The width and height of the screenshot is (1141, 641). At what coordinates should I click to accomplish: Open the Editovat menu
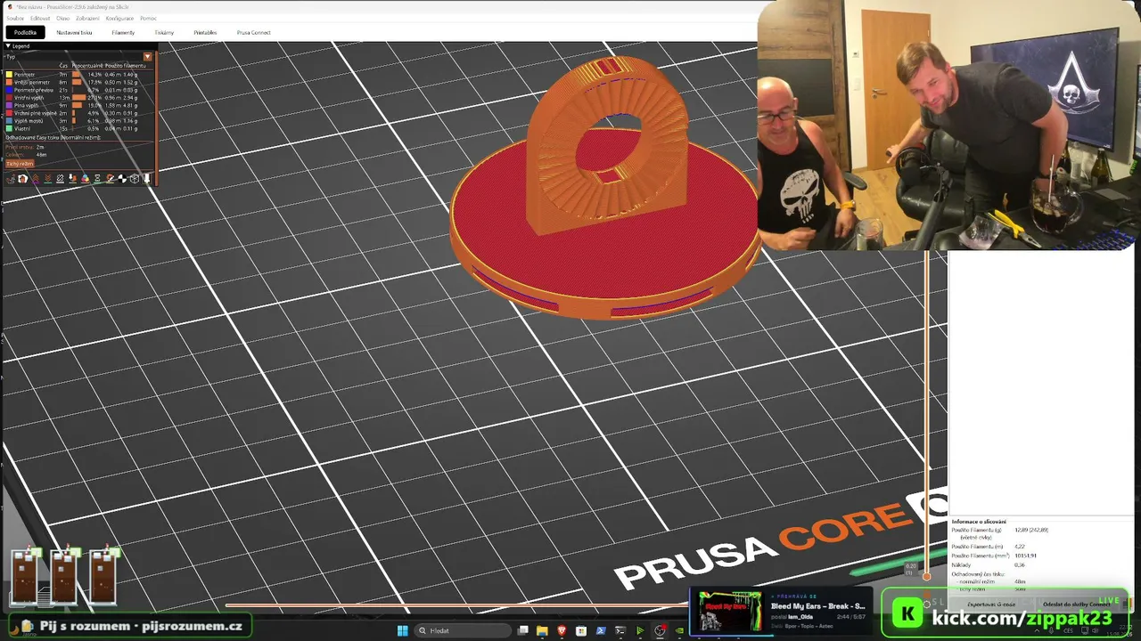pos(40,18)
